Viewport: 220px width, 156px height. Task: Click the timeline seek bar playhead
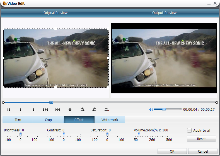51,102
